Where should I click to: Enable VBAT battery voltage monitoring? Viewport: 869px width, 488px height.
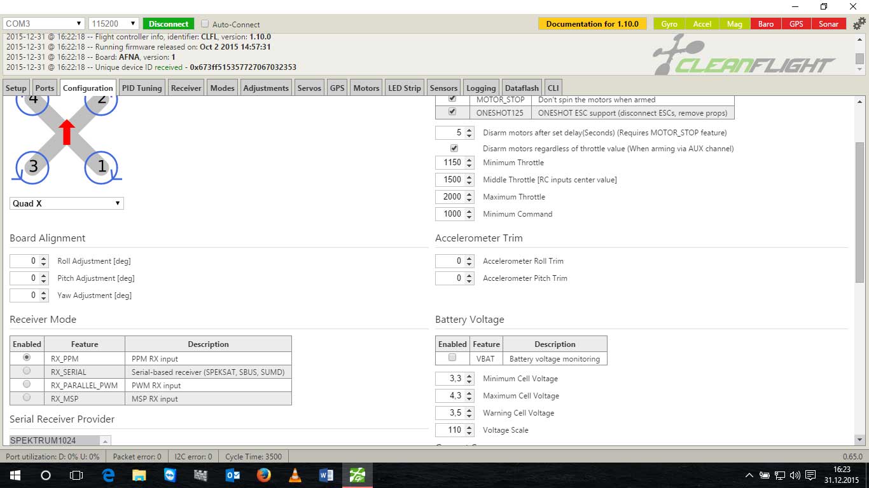coord(452,358)
